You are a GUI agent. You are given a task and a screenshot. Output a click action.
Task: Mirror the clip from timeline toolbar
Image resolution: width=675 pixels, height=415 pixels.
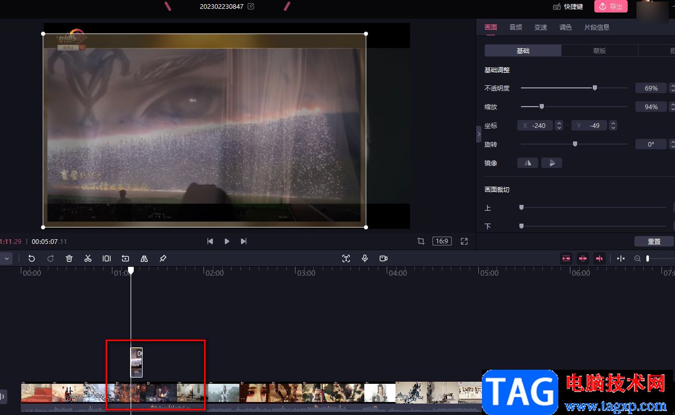(144, 258)
